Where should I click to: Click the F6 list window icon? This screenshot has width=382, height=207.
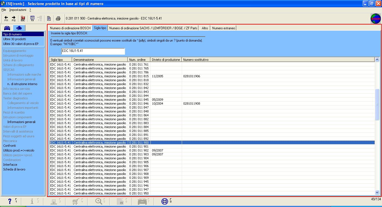pyautogui.click(x=120, y=201)
